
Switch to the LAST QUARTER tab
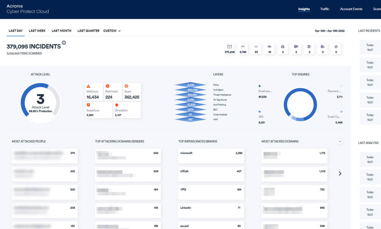point(88,30)
